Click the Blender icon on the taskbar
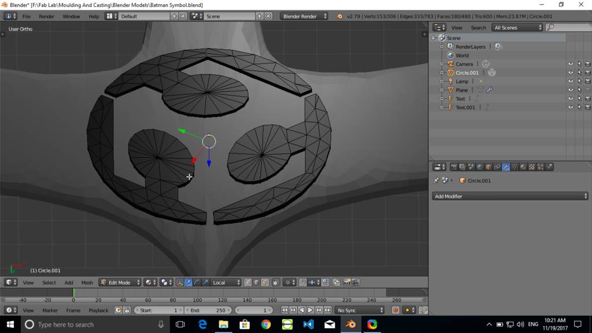 (x=350, y=324)
